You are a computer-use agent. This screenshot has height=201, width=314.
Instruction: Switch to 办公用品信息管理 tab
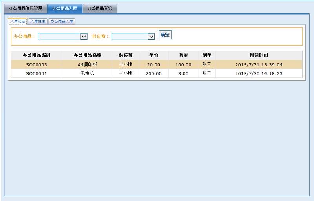(x=26, y=8)
